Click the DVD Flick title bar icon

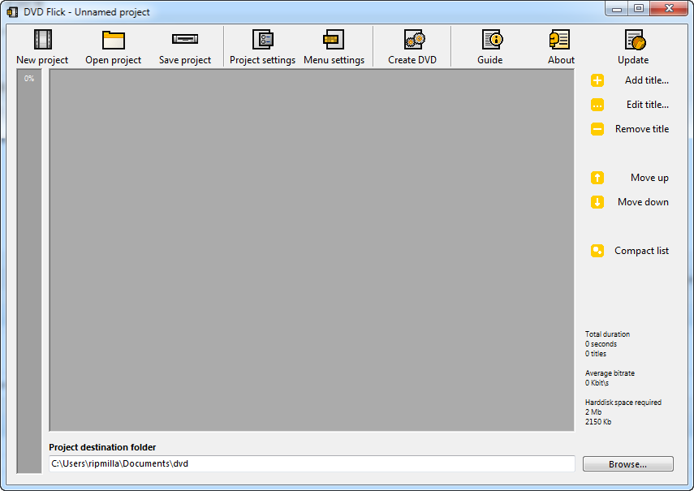(x=13, y=12)
